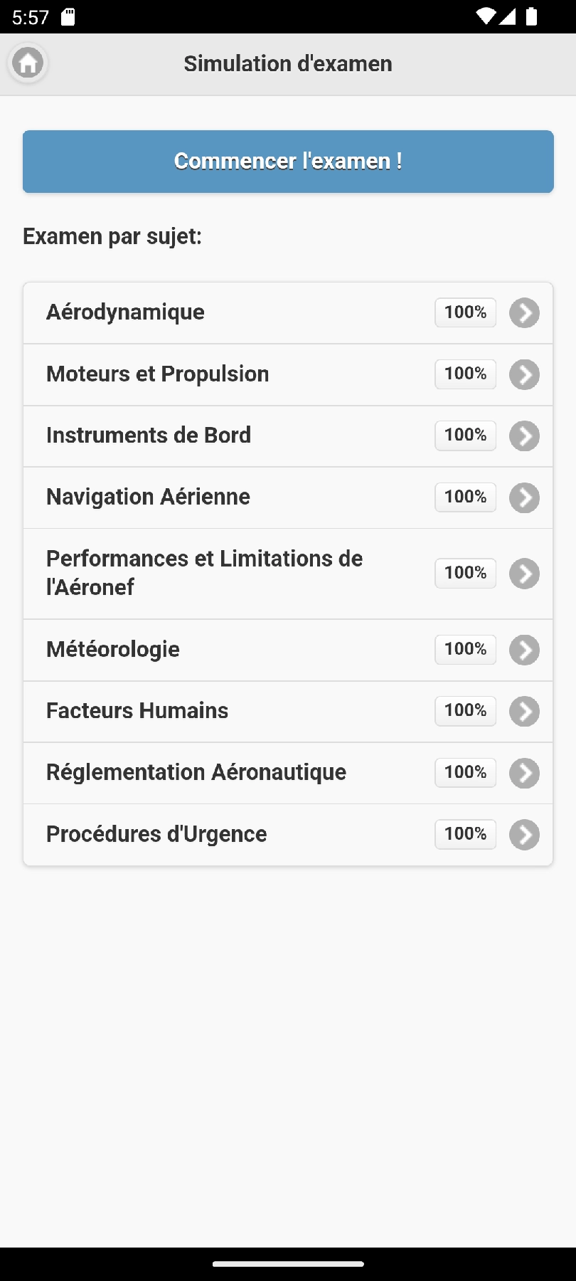
Task: Tap the arrow icon beside Météorologie
Action: [524, 650]
